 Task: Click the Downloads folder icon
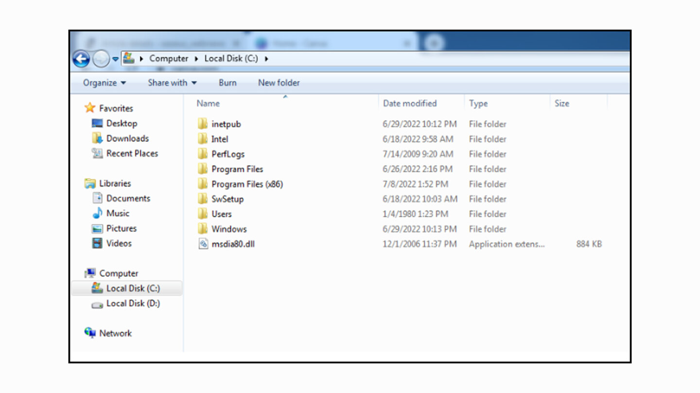click(x=97, y=138)
